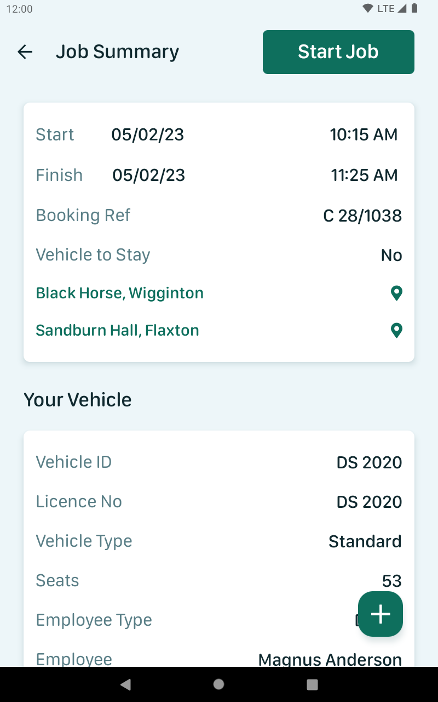Click the Start Job button
Image resolution: width=438 pixels, height=702 pixels.
click(x=338, y=52)
